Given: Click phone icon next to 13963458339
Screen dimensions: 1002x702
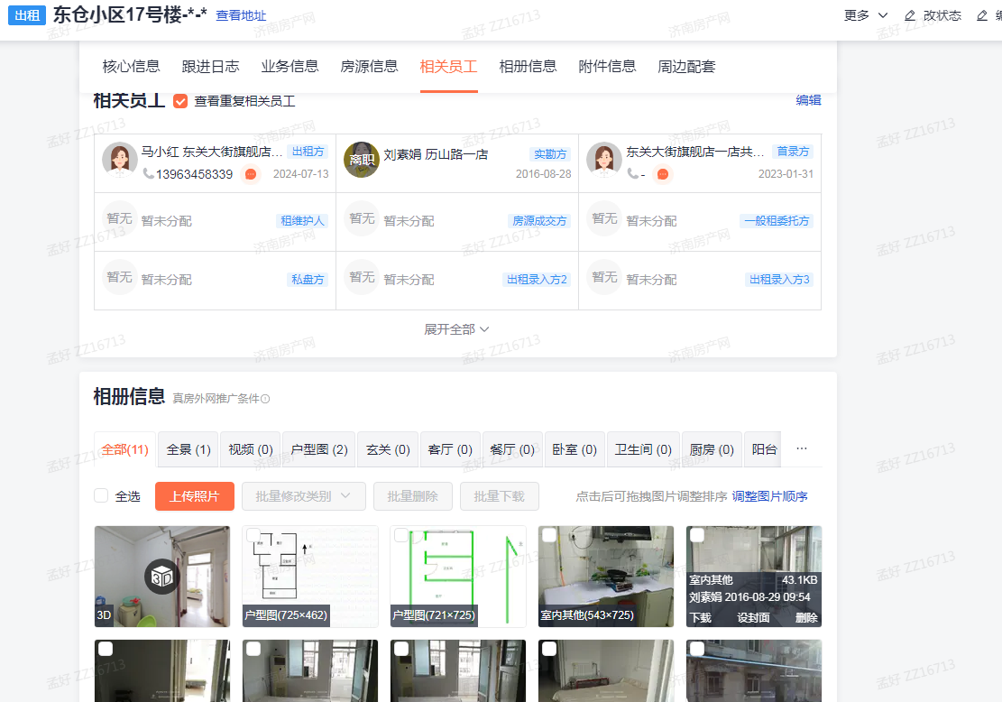Looking at the screenshot, I should [148, 173].
